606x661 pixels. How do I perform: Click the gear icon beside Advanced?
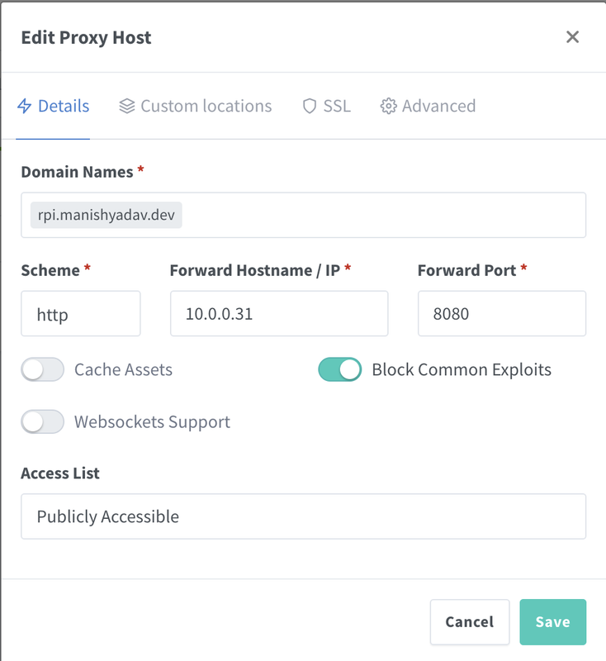[x=388, y=106]
